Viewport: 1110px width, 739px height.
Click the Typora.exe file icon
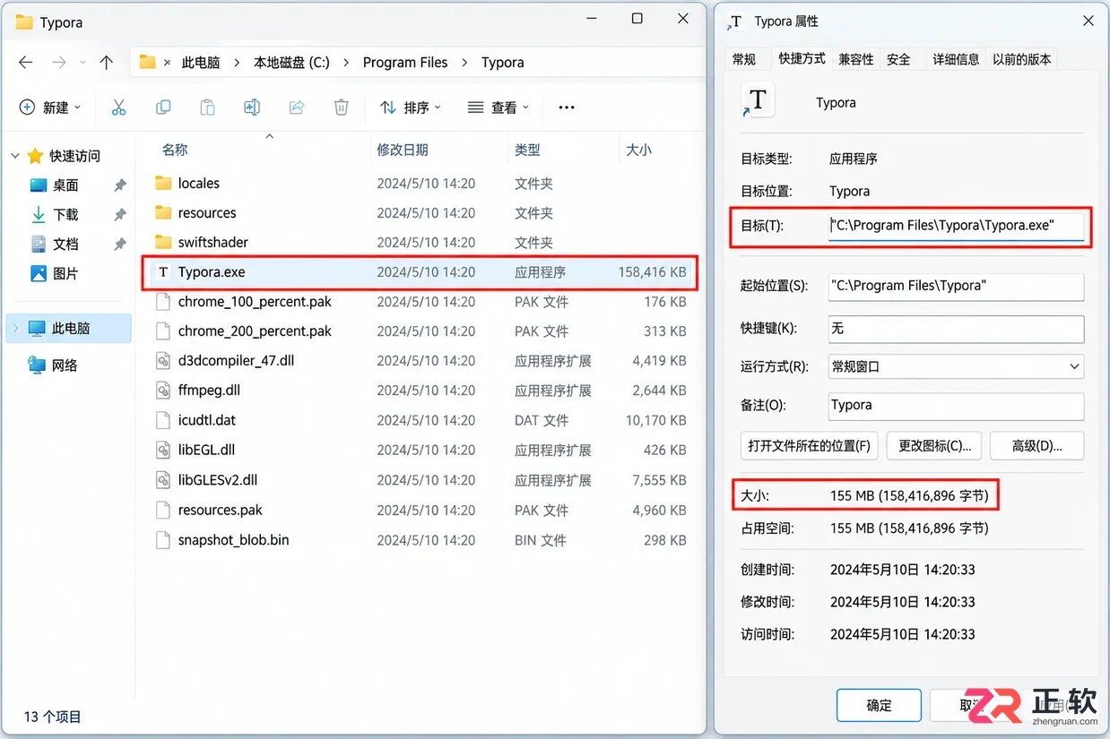pyautogui.click(x=163, y=272)
